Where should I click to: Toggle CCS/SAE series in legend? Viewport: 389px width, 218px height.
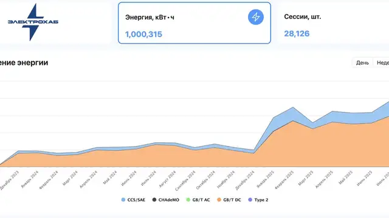[133, 200]
